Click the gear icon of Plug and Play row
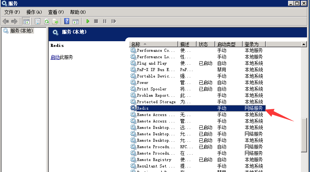 (x=133, y=63)
